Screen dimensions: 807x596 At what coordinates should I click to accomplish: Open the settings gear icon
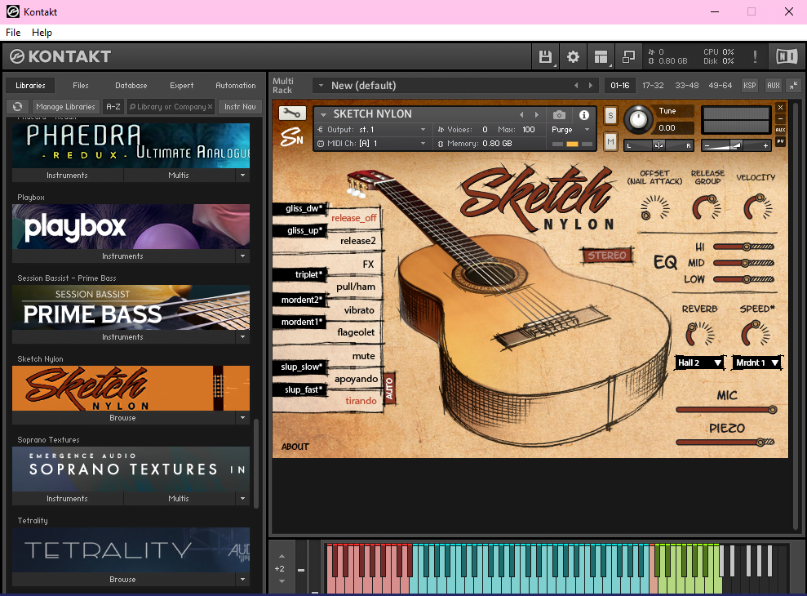[x=573, y=57]
